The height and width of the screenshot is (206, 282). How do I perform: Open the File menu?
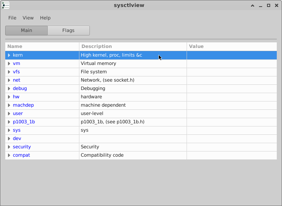click(x=12, y=18)
